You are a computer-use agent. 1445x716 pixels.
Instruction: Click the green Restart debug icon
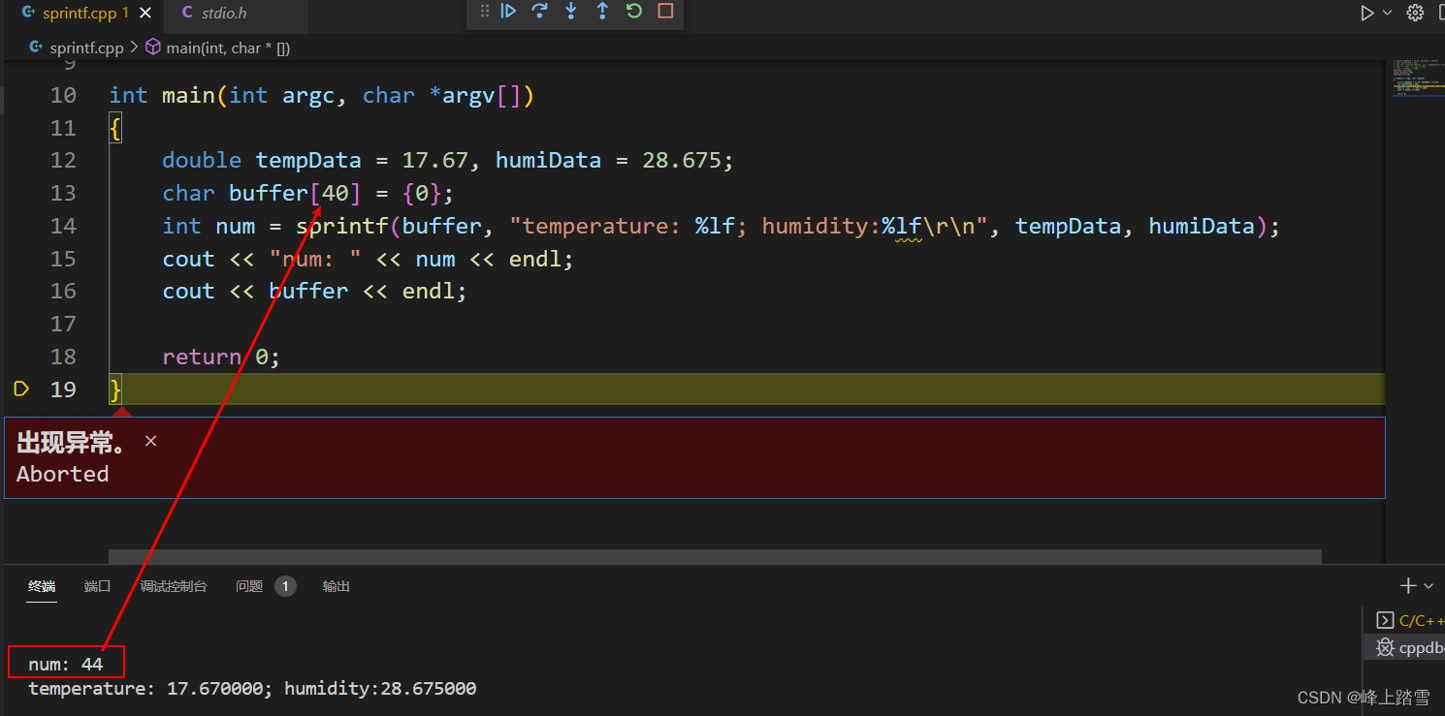click(x=633, y=11)
